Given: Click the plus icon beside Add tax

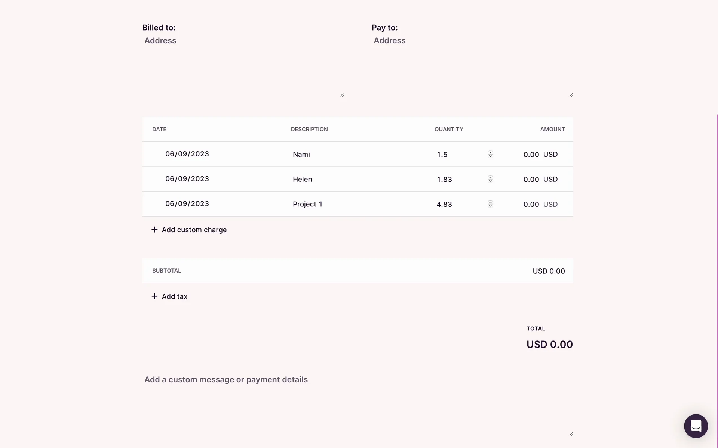Looking at the screenshot, I should (154, 296).
